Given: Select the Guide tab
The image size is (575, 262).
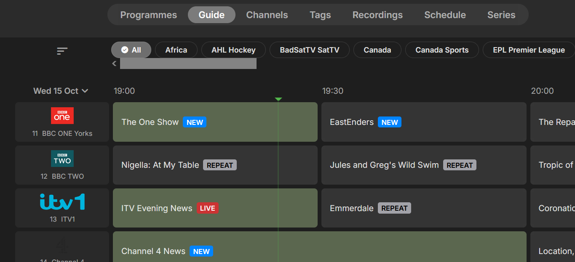Looking at the screenshot, I should [211, 15].
